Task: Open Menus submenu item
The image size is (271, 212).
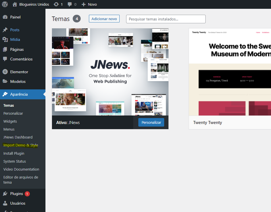Action: click(9, 129)
